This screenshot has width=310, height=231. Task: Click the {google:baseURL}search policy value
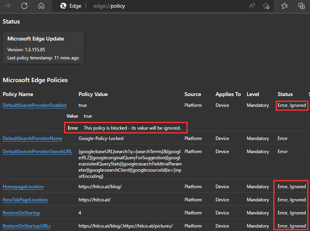tap(130, 164)
